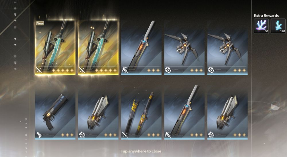Viewport: 287px width, 157px height.
Task: Click the first rectifier card in bottom row
Action: (98, 112)
